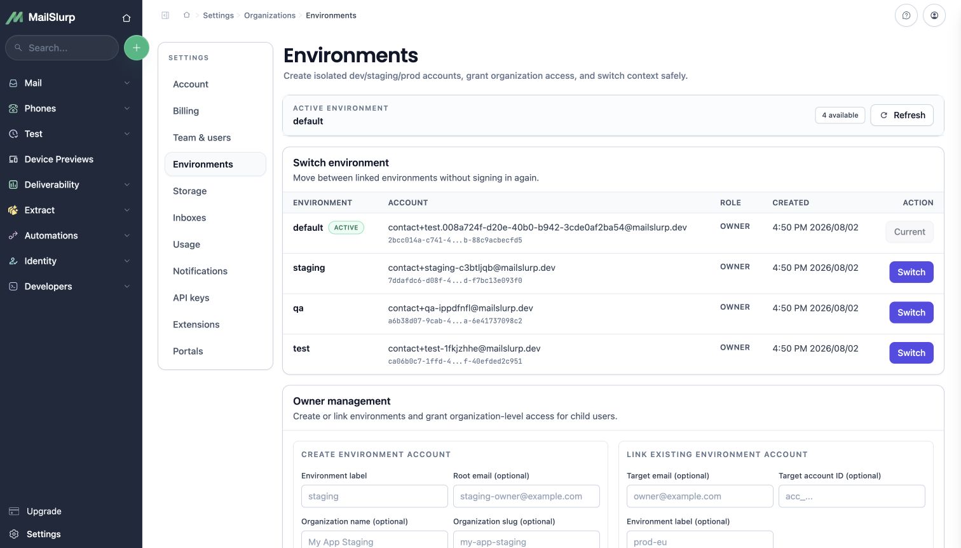
Task: Click the MailSlurp logo
Action: (x=41, y=17)
